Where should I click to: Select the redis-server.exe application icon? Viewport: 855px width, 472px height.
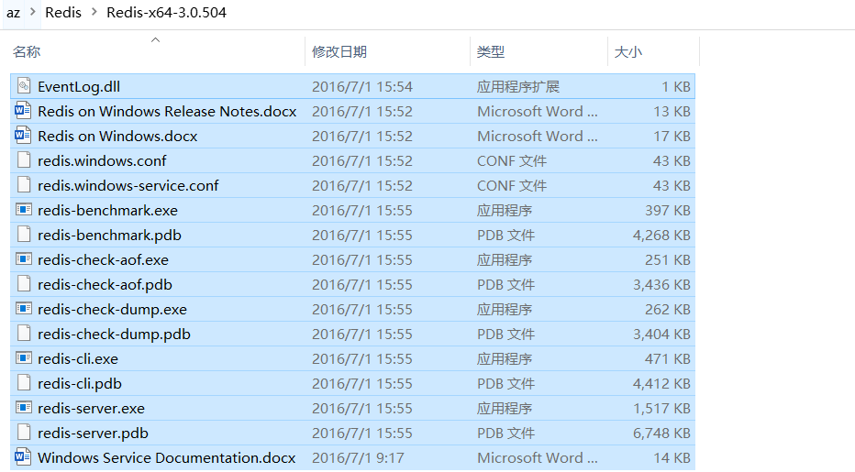[x=24, y=408]
